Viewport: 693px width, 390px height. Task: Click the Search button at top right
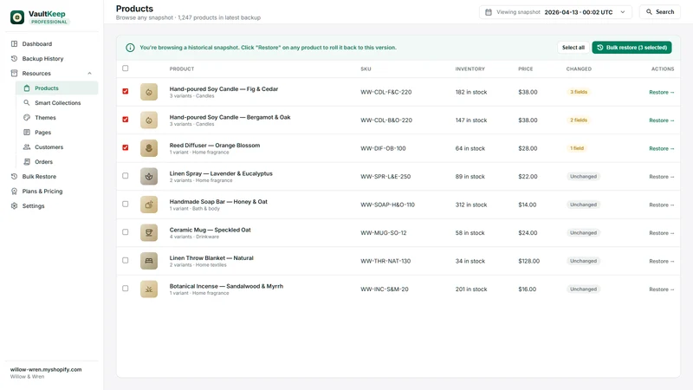click(660, 12)
